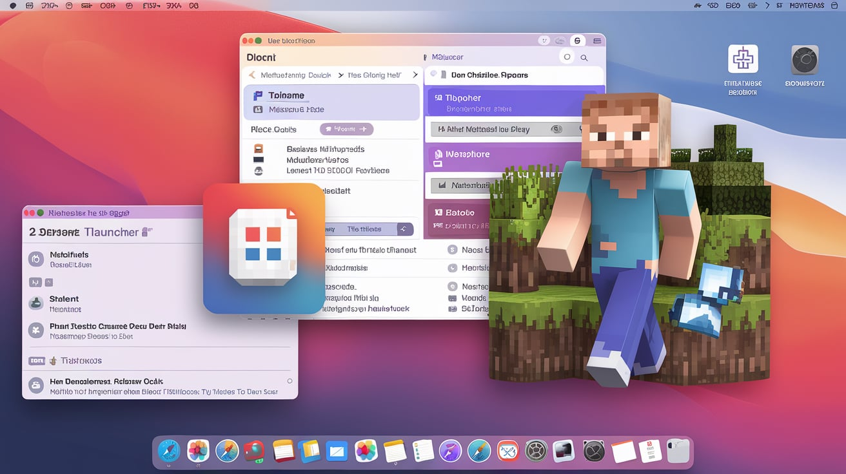The width and height of the screenshot is (846, 474).
Task: Click the circled S icon in main window titlebar
Action: point(577,41)
